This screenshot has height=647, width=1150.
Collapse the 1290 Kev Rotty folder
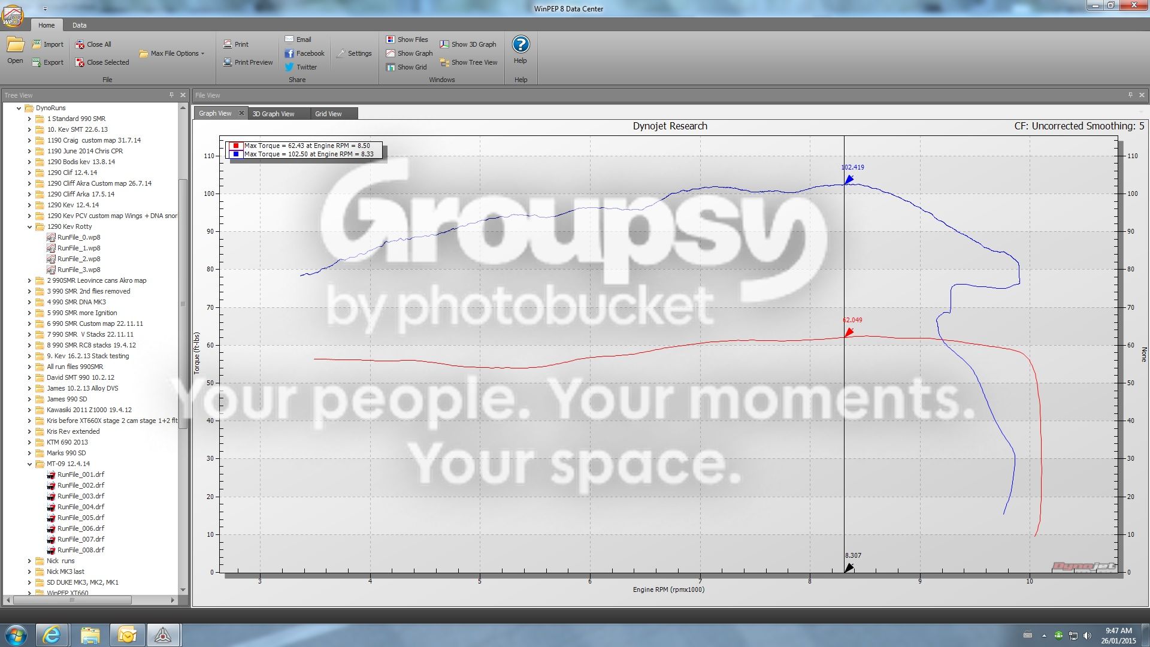coord(29,227)
